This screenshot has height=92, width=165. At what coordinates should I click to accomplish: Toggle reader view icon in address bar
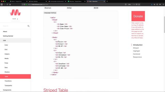click(126, 5)
